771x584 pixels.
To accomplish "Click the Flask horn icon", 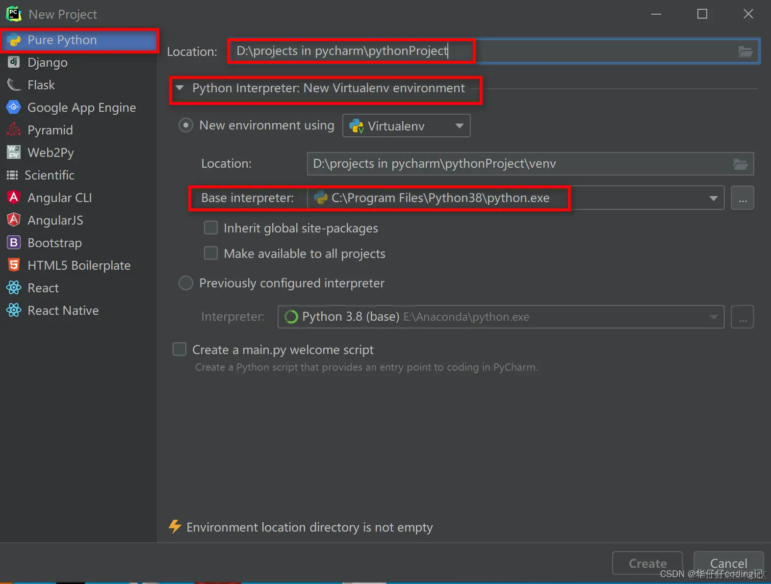I will tap(14, 85).
